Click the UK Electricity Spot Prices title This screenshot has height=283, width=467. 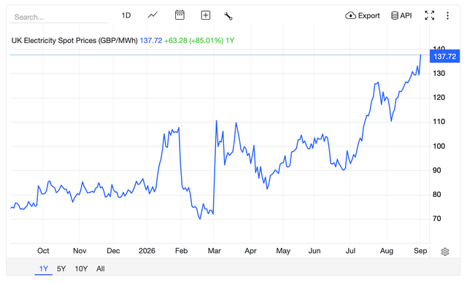[74, 40]
